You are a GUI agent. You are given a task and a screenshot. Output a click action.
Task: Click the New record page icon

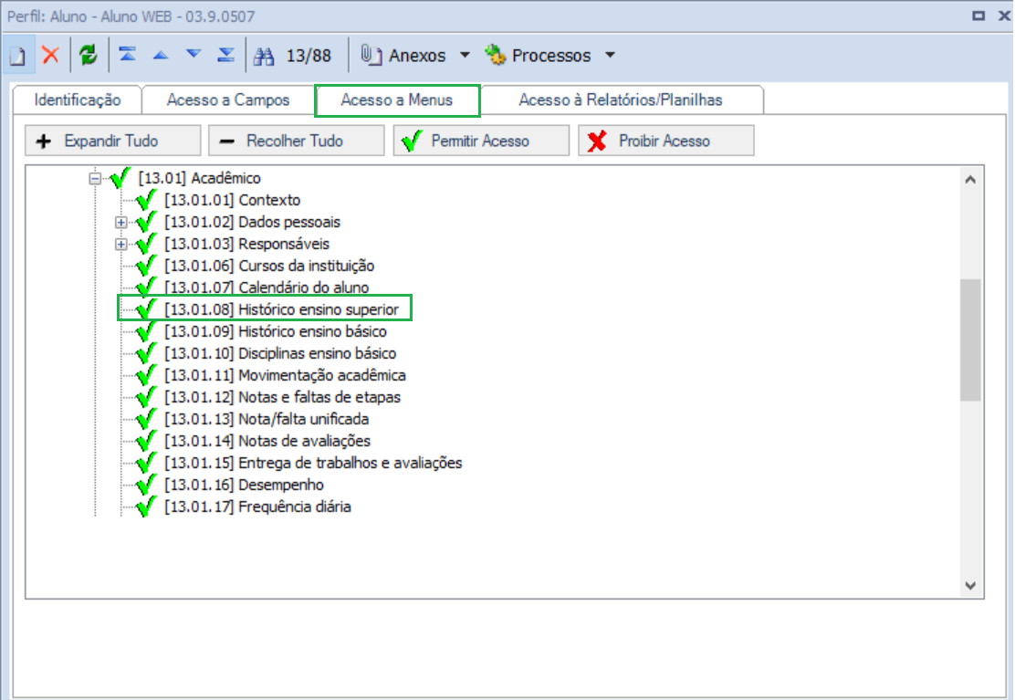(x=17, y=56)
